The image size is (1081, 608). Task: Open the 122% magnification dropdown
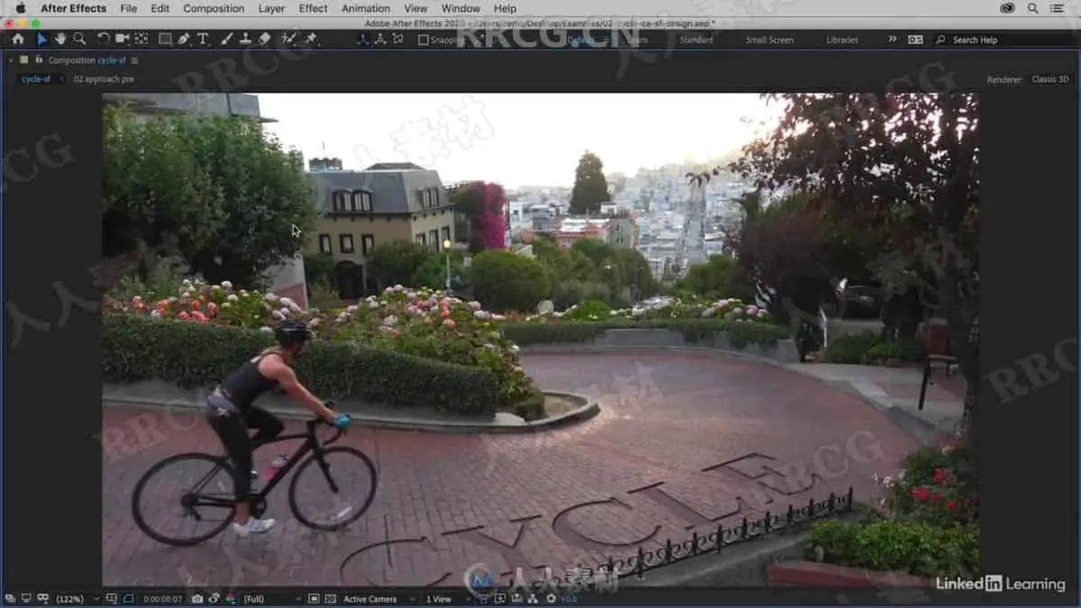tap(74, 598)
